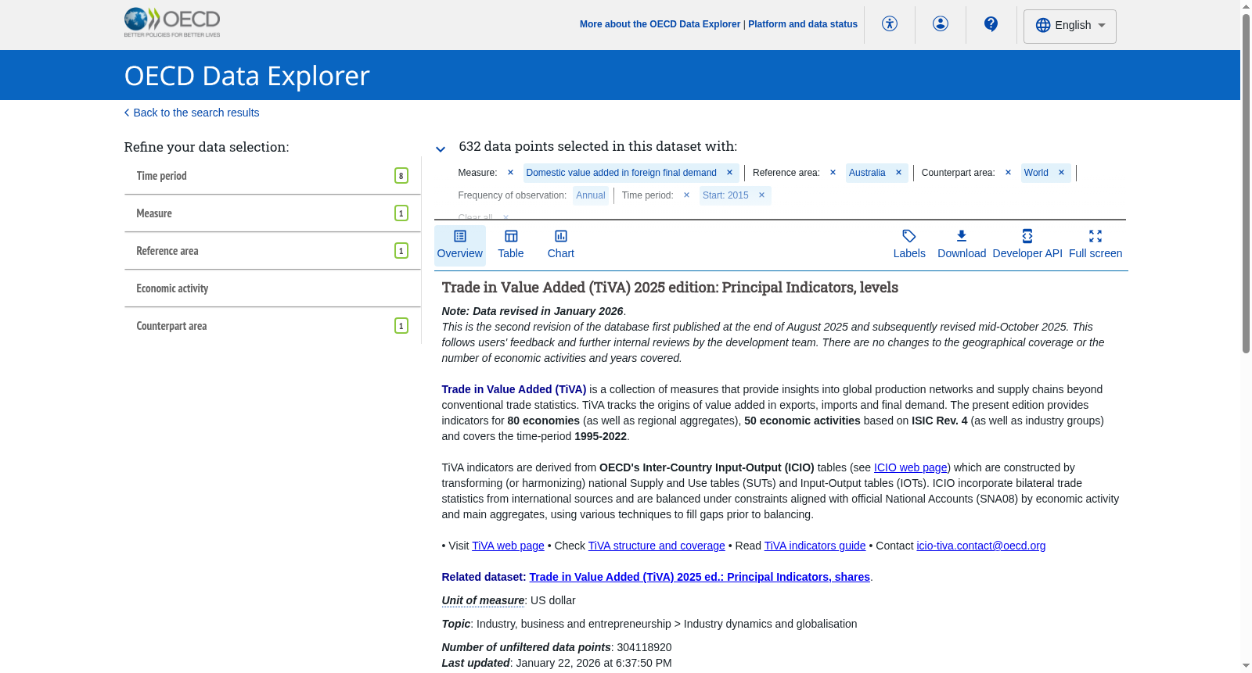Remove the World chip
The width and height of the screenshot is (1252, 673).
(1061, 173)
